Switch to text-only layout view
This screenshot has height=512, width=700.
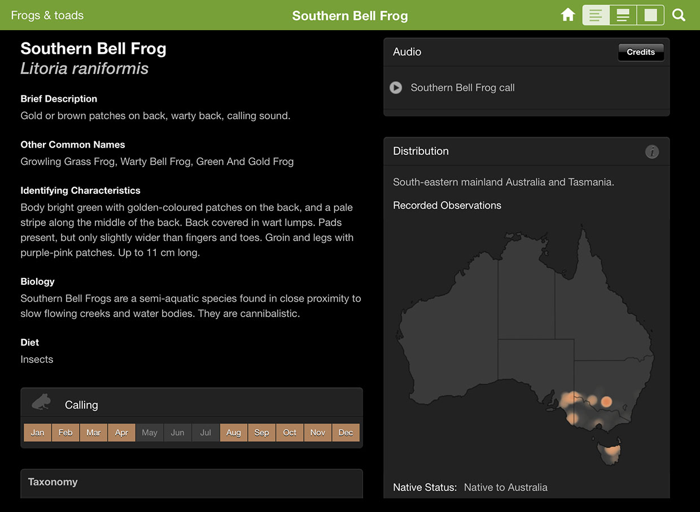pos(596,15)
